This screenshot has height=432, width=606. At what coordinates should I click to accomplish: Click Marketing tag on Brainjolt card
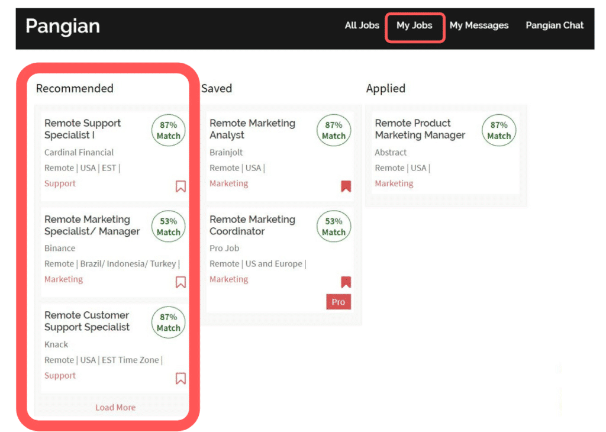(x=229, y=183)
